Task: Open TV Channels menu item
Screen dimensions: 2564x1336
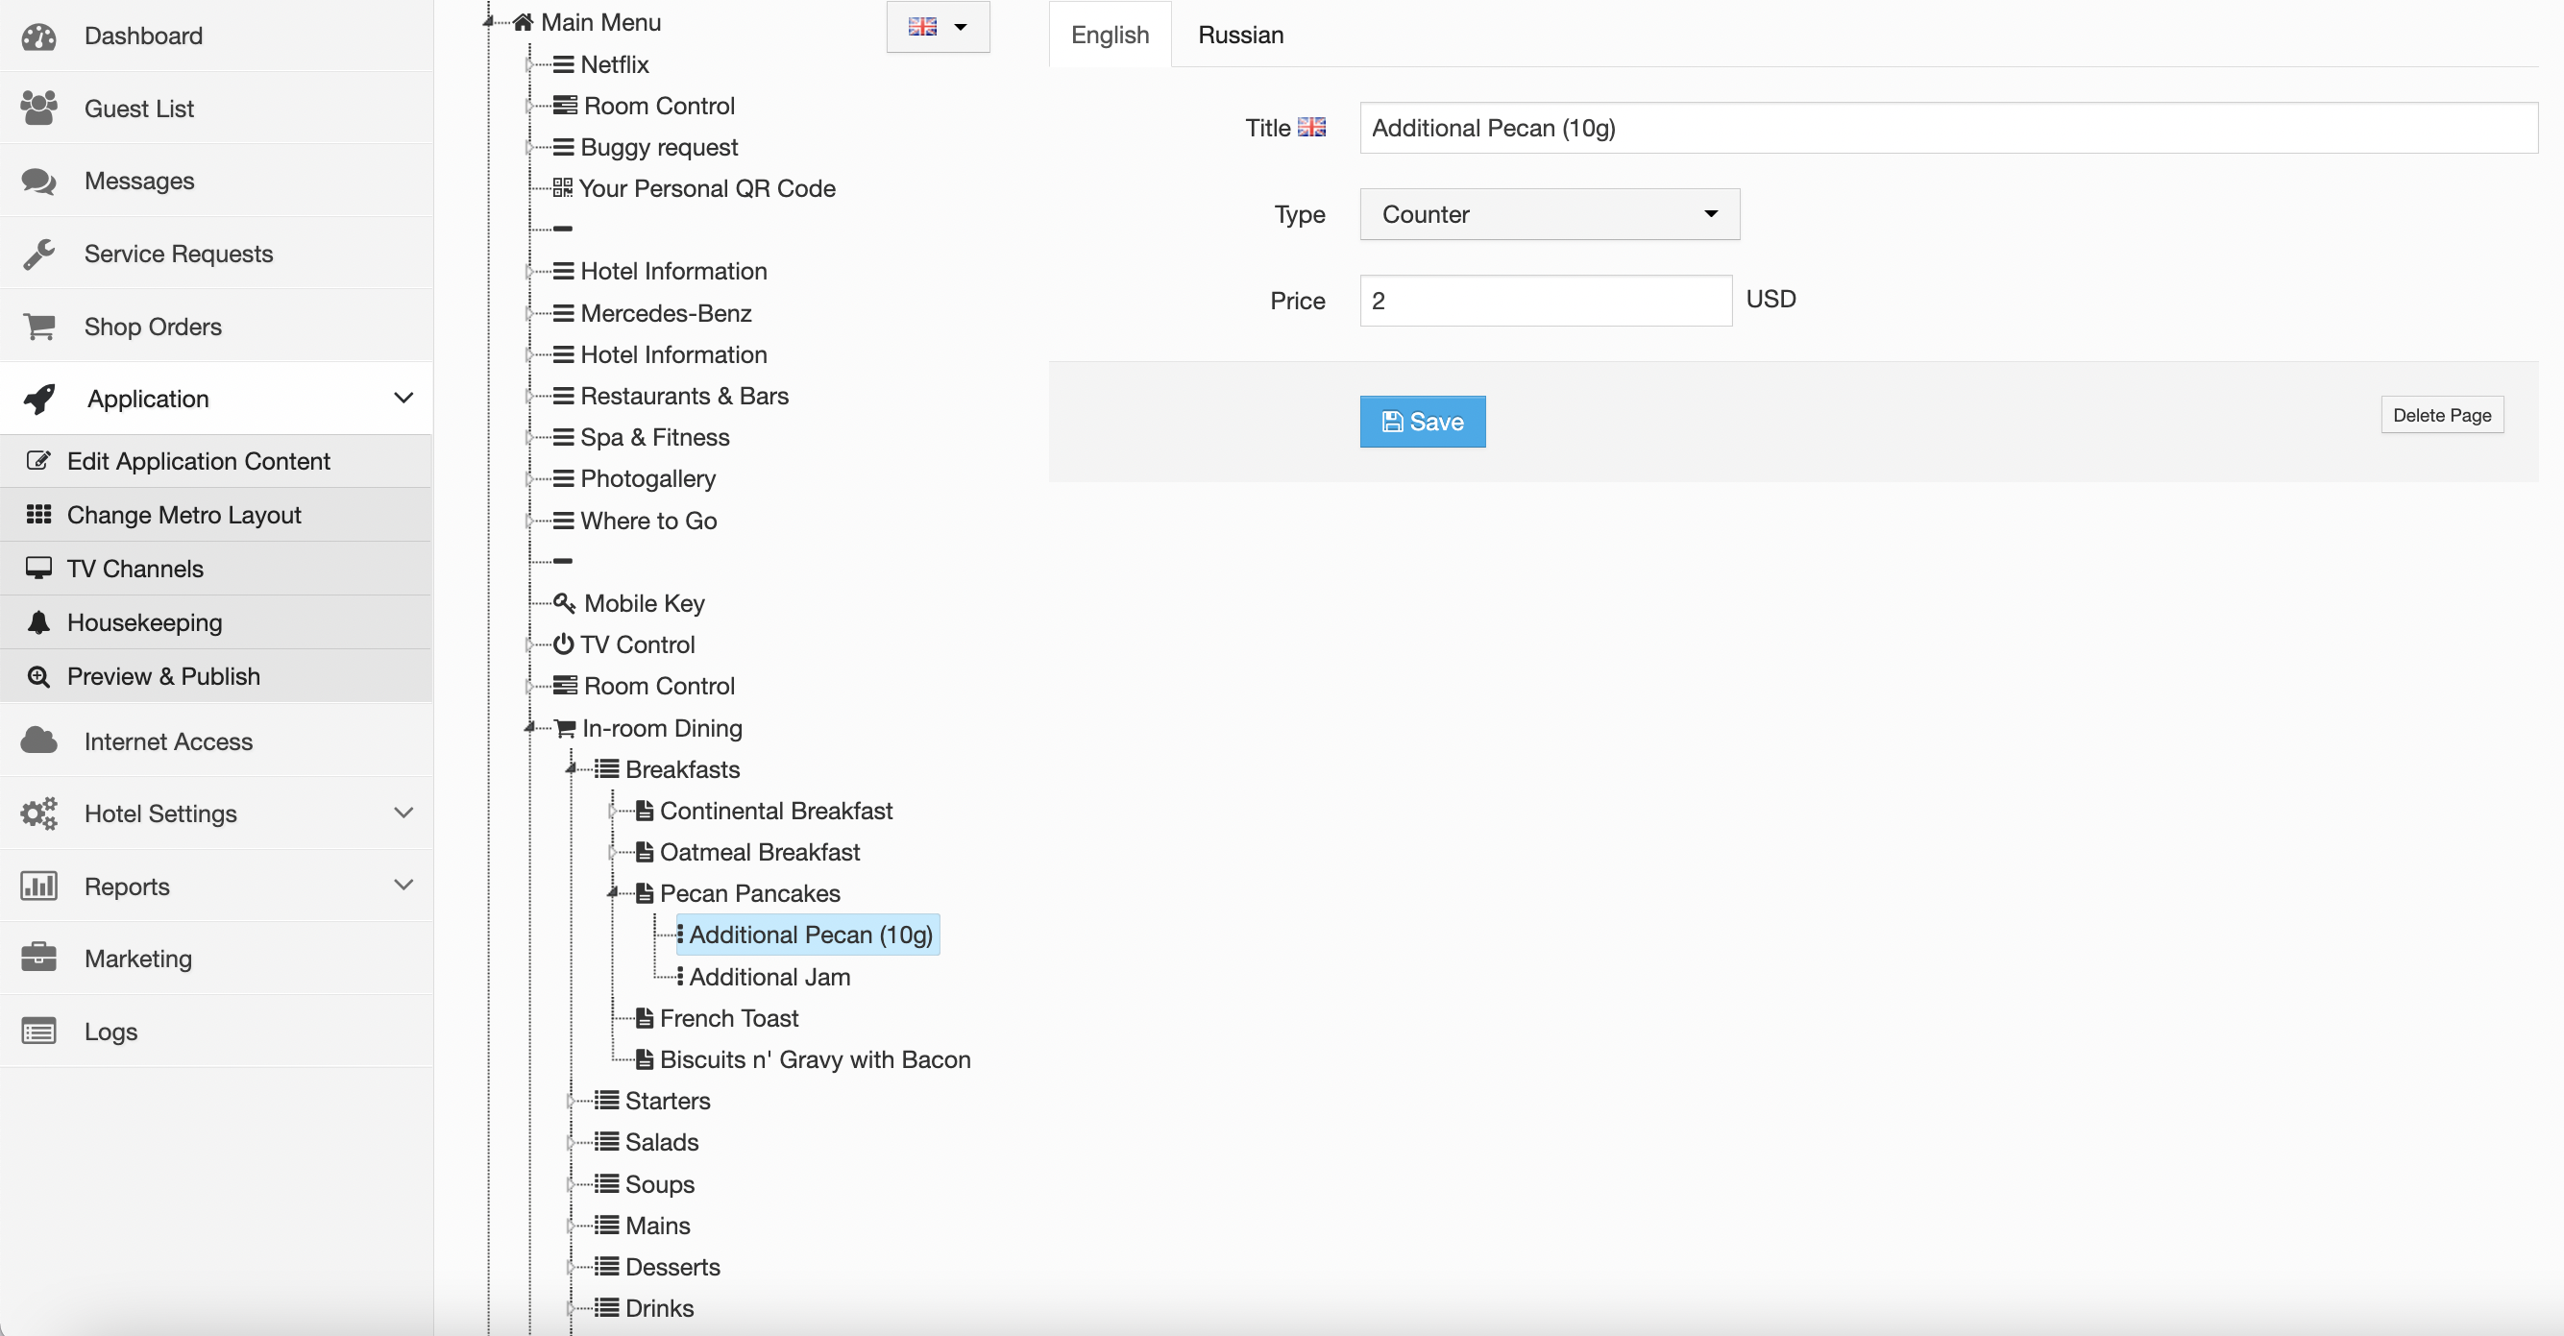Action: pos(216,568)
